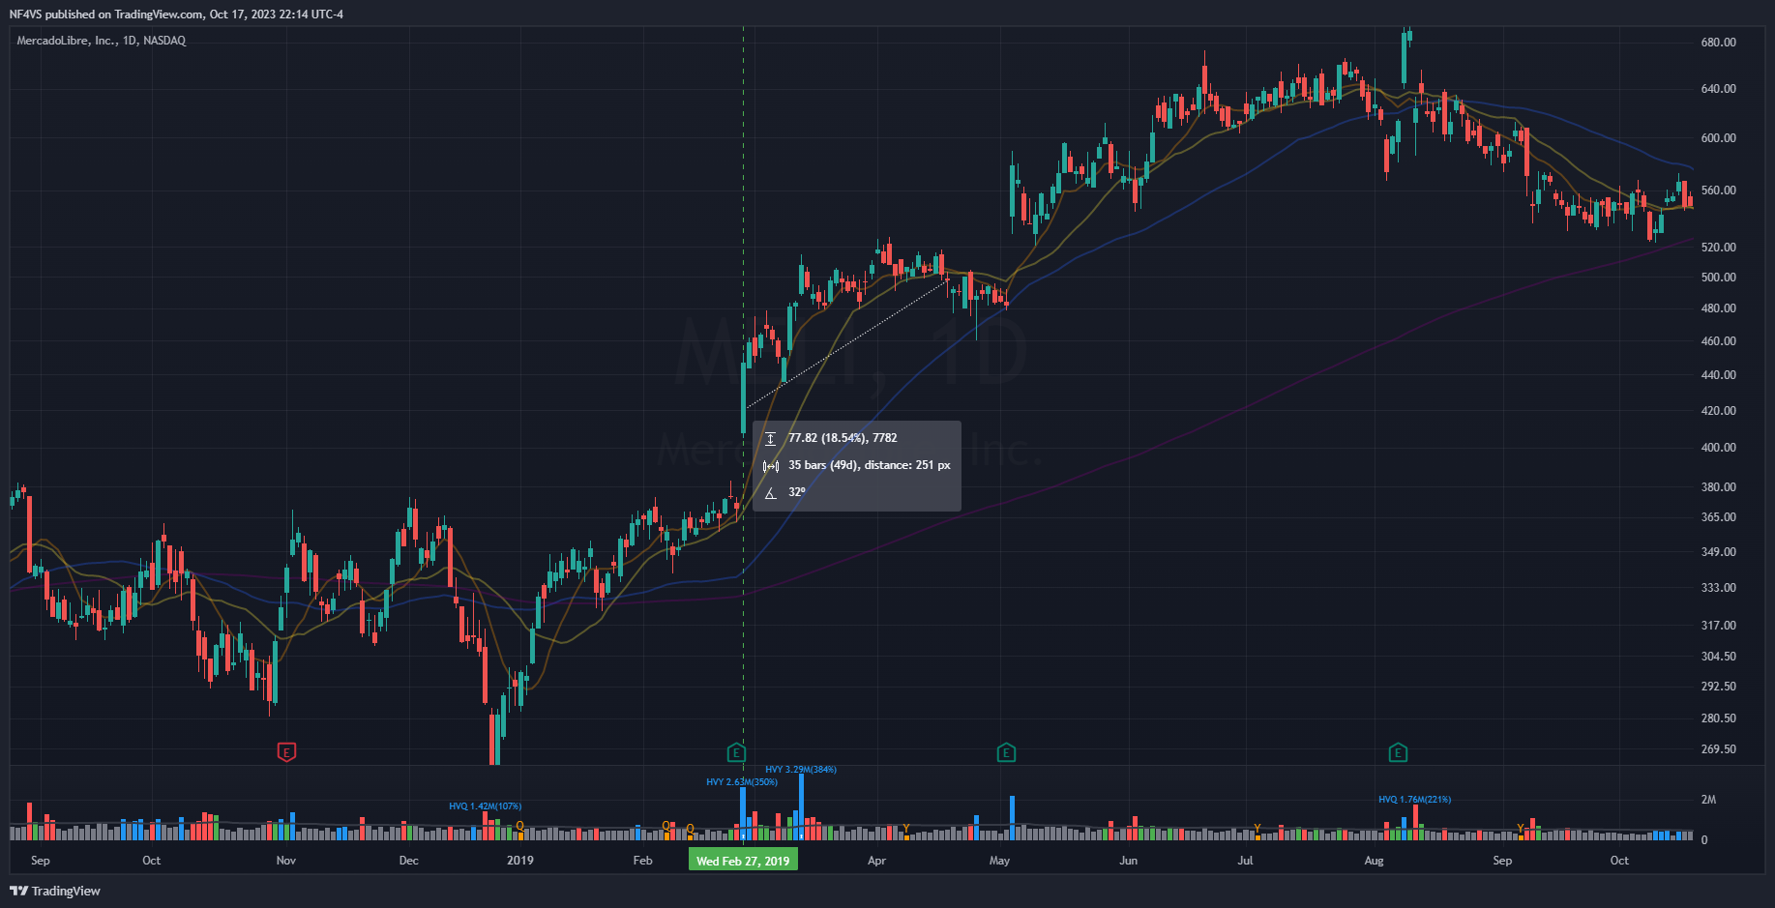
Task: Click the HVQ 1.42M(107%) volume label
Action: coord(486,805)
